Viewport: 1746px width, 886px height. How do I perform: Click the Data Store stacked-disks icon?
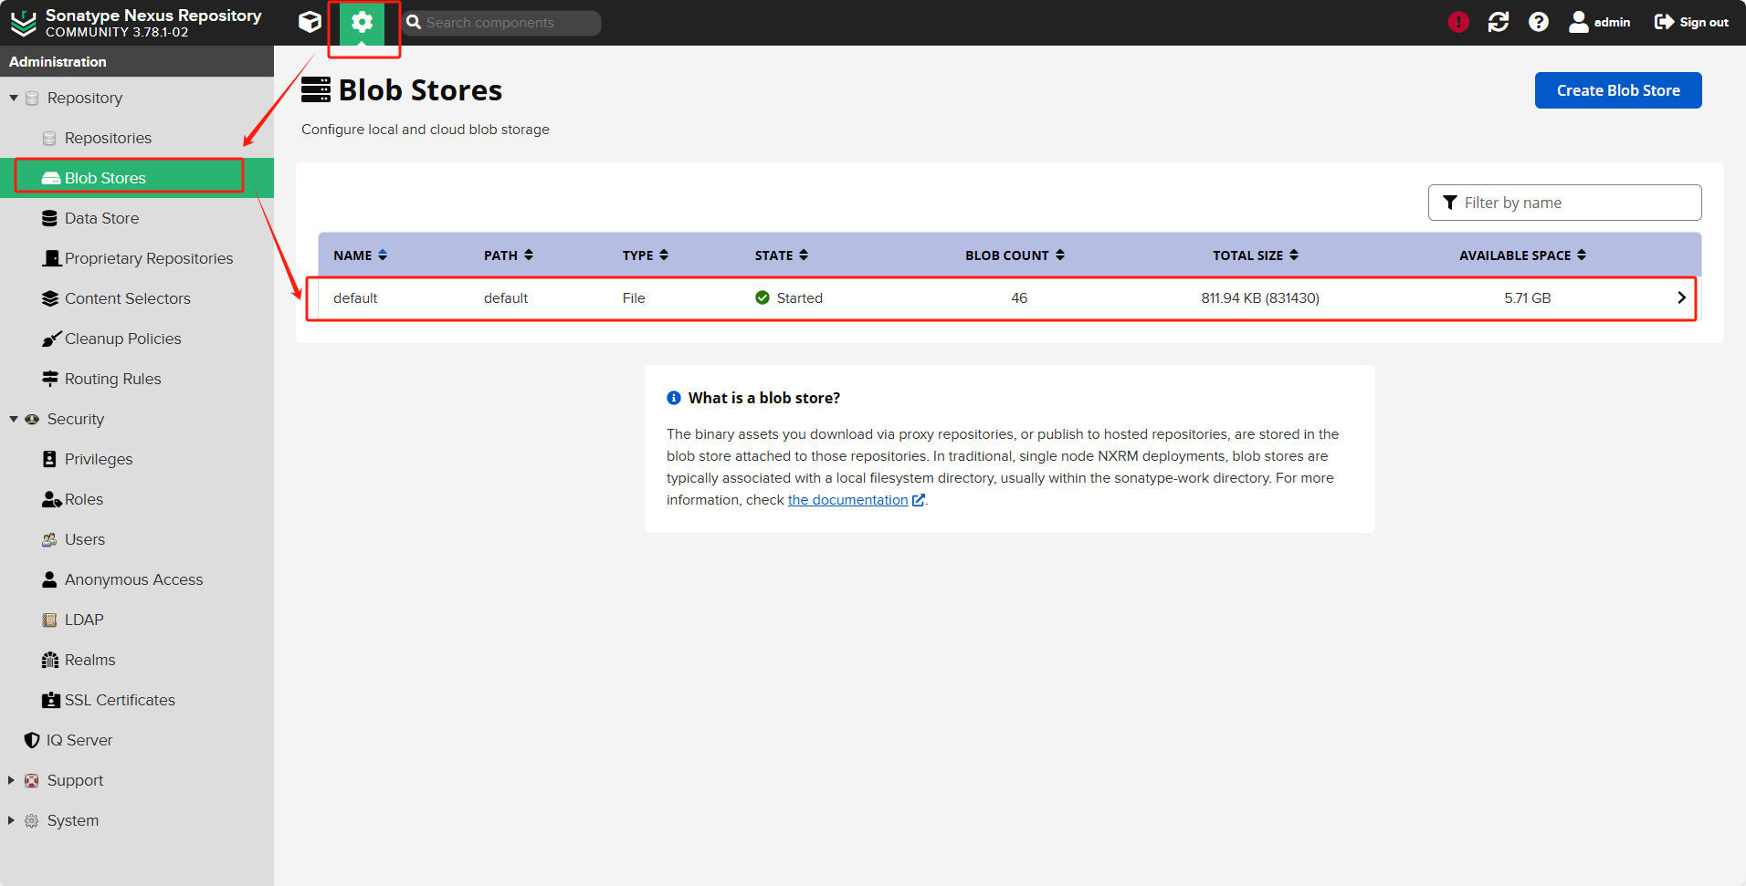[x=49, y=218]
